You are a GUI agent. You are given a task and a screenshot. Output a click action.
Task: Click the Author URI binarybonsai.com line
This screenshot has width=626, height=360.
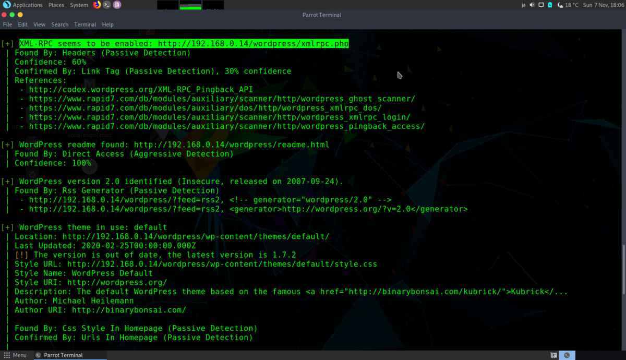point(100,310)
